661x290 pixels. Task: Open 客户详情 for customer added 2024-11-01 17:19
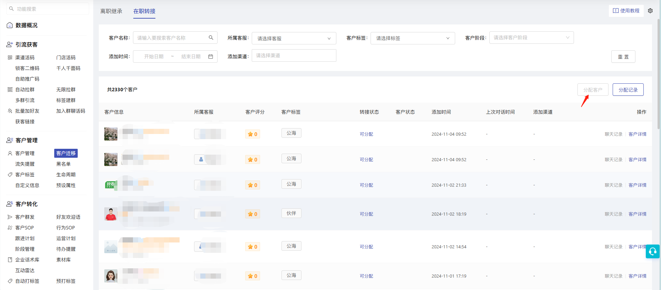pos(638,276)
